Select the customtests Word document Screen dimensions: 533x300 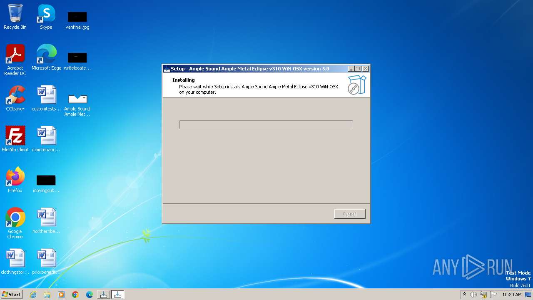[x=46, y=98]
